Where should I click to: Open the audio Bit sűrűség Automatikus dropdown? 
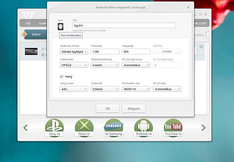click(167, 89)
